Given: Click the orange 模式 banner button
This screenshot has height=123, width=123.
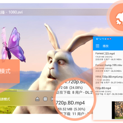Looking at the screenshot, I should pyautogui.click(x=10, y=71).
